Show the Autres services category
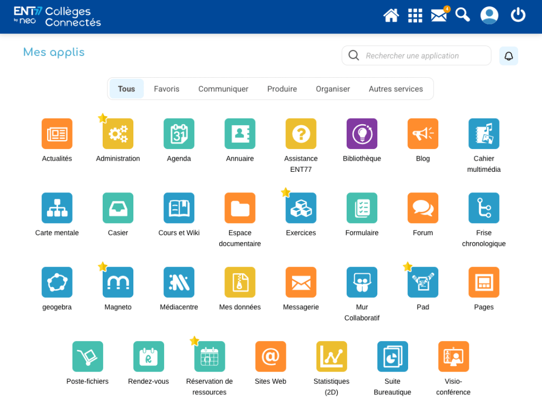Screen dimensions: 542x405 coord(395,89)
